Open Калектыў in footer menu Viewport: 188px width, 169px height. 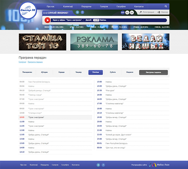(34, 165)
